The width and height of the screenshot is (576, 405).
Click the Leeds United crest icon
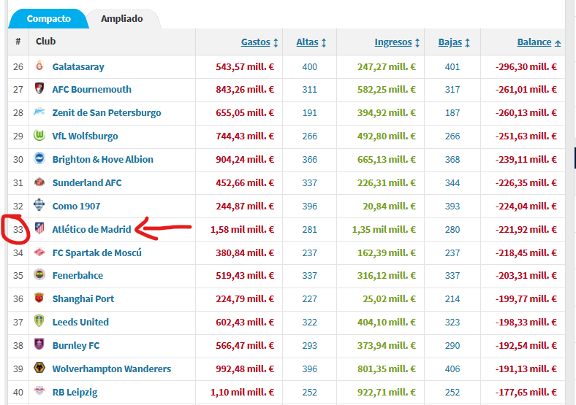[x=39, y=321]
